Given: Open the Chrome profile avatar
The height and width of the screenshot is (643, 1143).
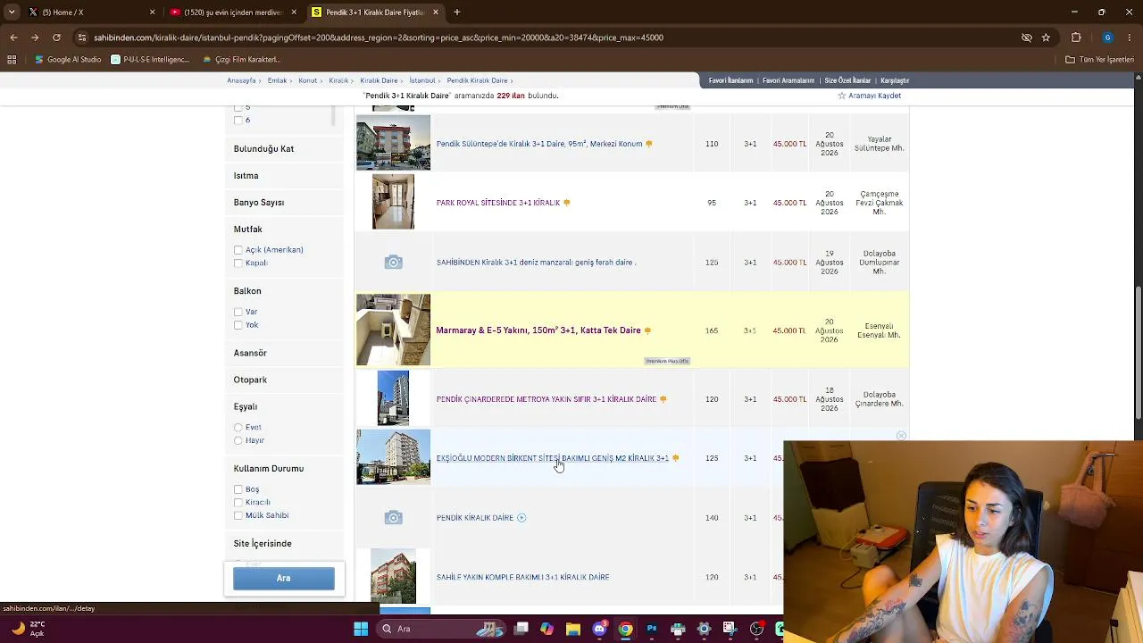Looking at the screenshot, I should 1107,38.
